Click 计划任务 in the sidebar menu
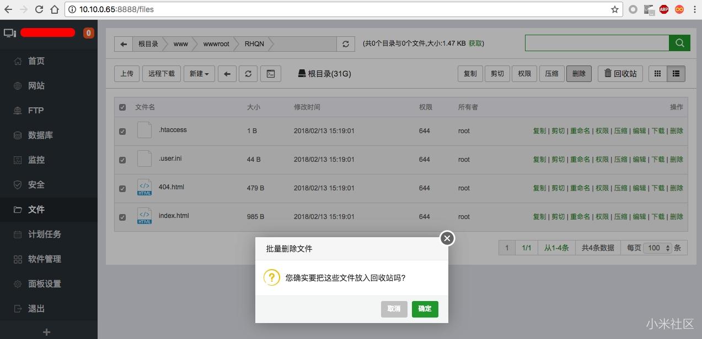The width and height of the screenshot is (702, 339). coord(41,234)
